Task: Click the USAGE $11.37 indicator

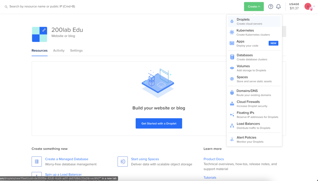Action: [294, 6]
